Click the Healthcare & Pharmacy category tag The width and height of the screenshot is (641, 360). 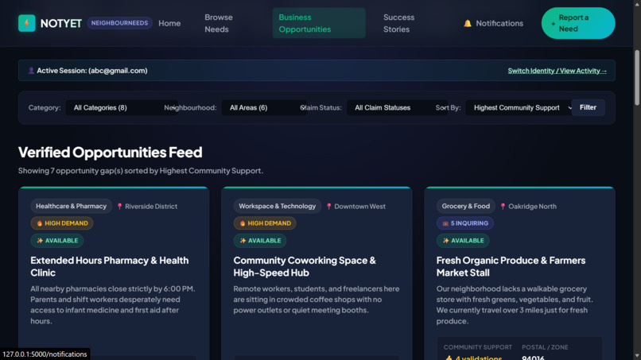click(x=71, y=207)
